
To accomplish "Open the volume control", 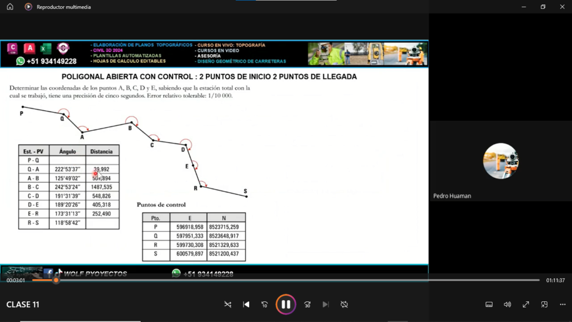I will click(507, 304).
